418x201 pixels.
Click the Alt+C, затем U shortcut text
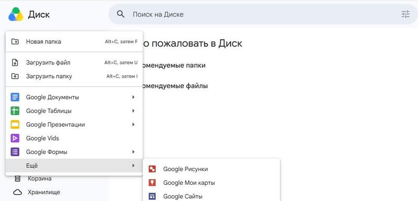(x=121, y=62)
